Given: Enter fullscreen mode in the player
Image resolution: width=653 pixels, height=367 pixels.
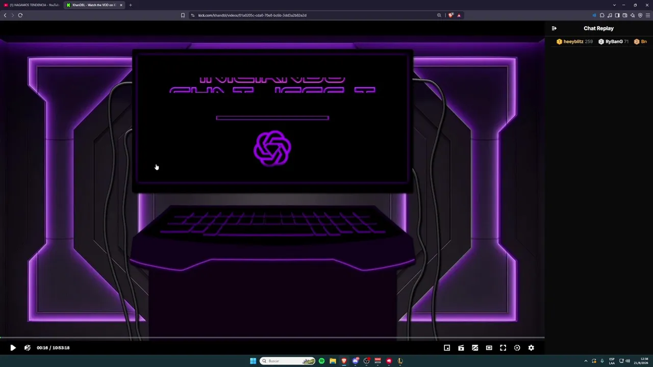Looking at the screenshot, I should point(503,348).
